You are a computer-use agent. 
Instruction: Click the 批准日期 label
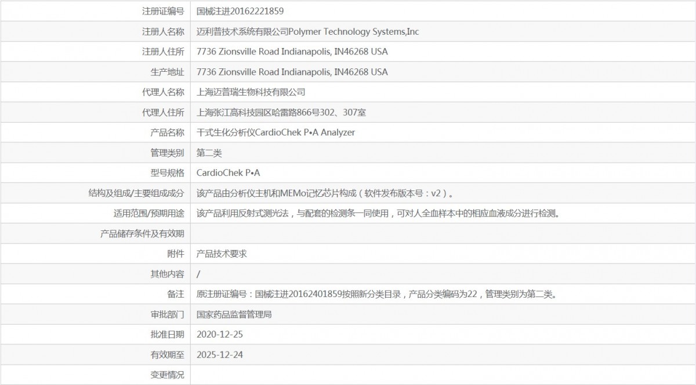[167, 335]
